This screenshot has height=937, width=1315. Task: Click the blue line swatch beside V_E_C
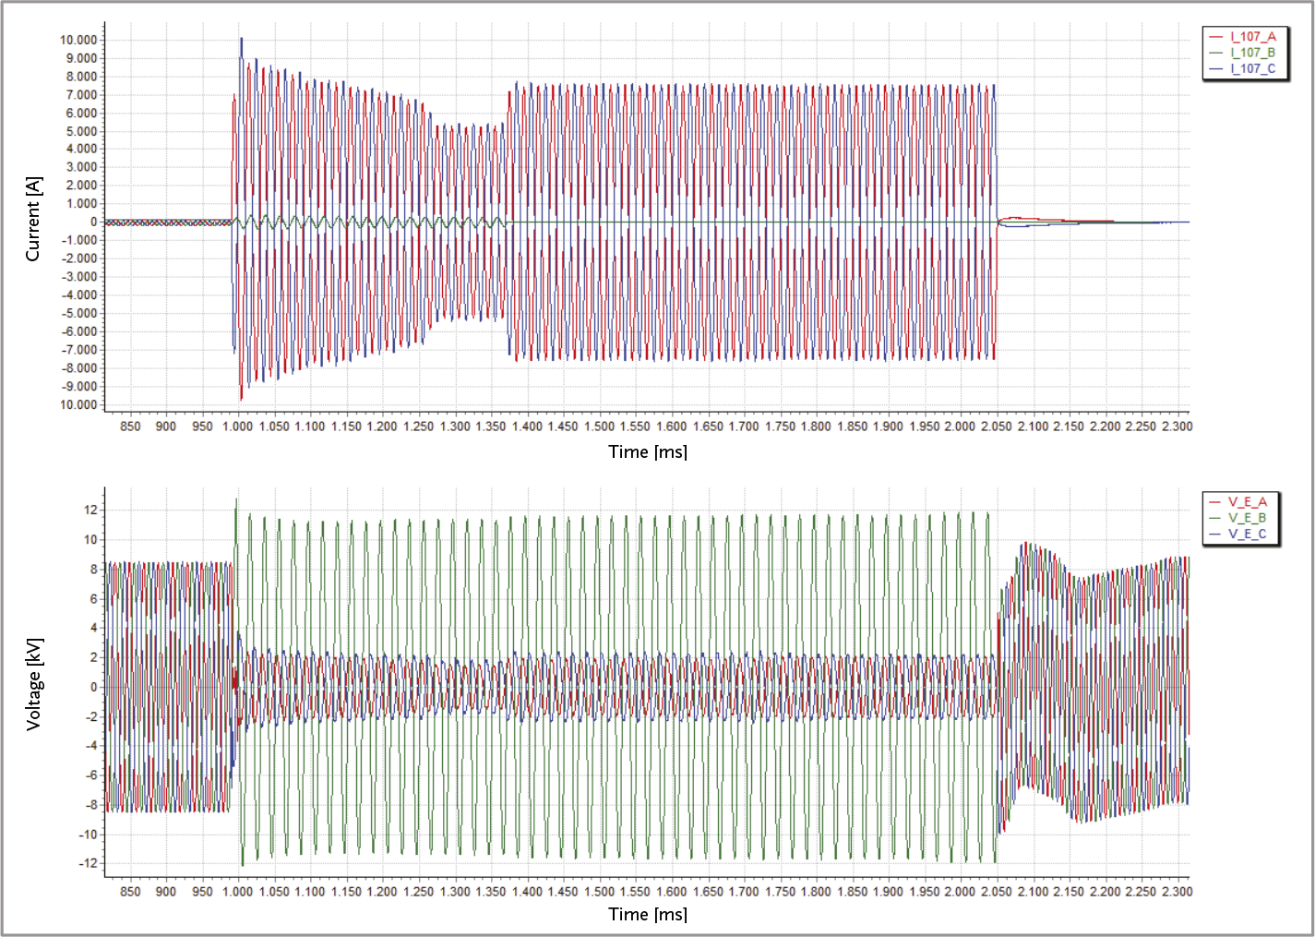point(1215,534)
